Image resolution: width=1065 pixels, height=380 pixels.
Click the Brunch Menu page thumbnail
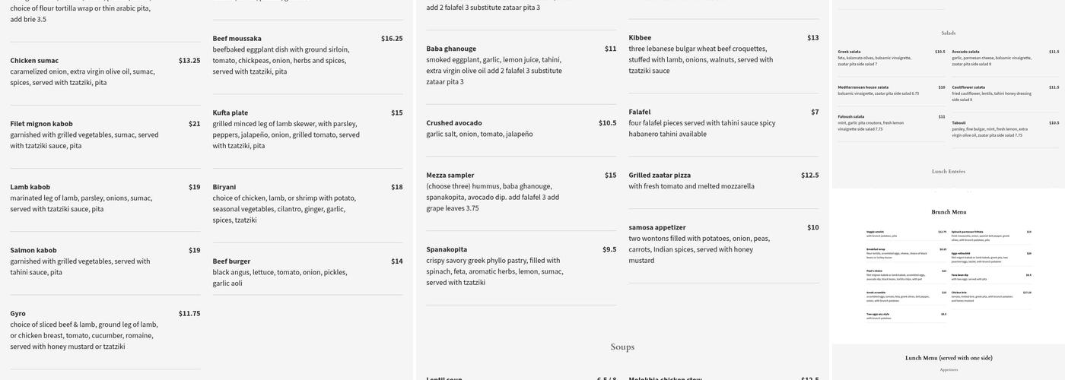pos(948,266)
